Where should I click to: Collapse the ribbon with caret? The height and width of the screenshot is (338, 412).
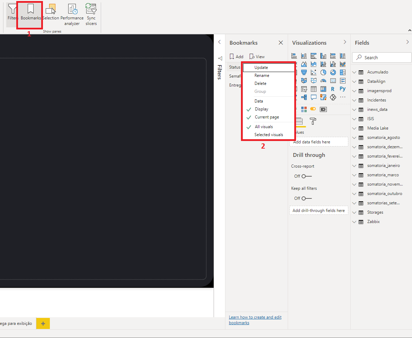(x=410, y=30)
